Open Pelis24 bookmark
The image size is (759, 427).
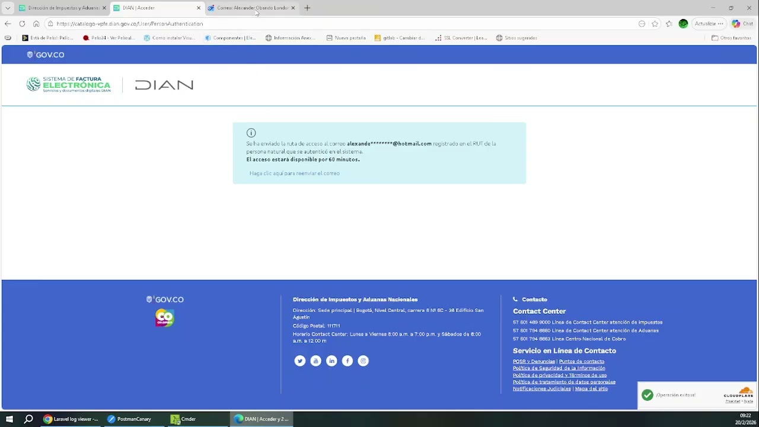coord(109,38)
